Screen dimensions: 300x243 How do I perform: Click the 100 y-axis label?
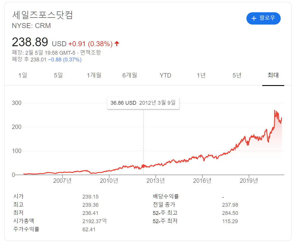[x=17, y=151]
